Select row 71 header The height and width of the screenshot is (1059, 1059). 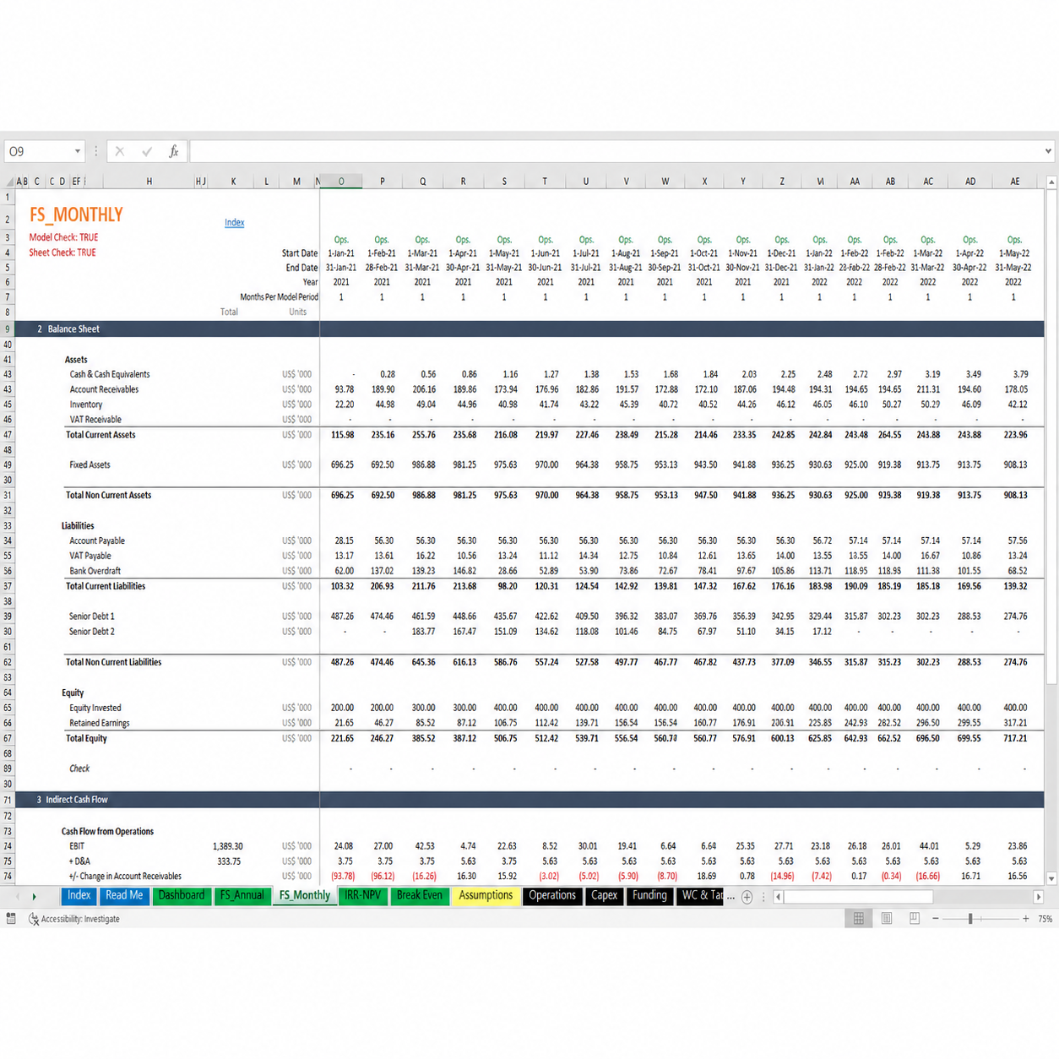tap(8, 800)
